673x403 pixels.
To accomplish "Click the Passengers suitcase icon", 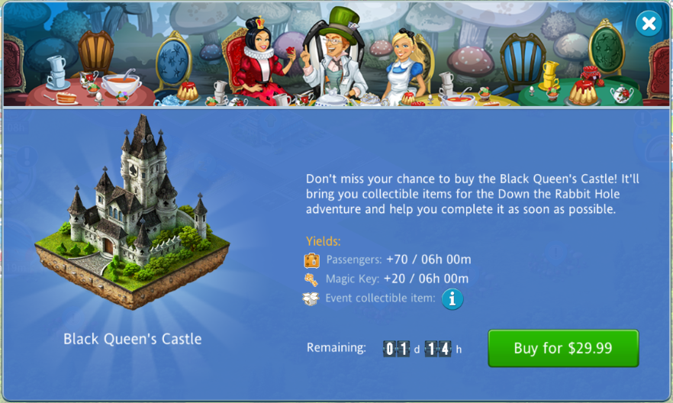I will tap(311, 260).
